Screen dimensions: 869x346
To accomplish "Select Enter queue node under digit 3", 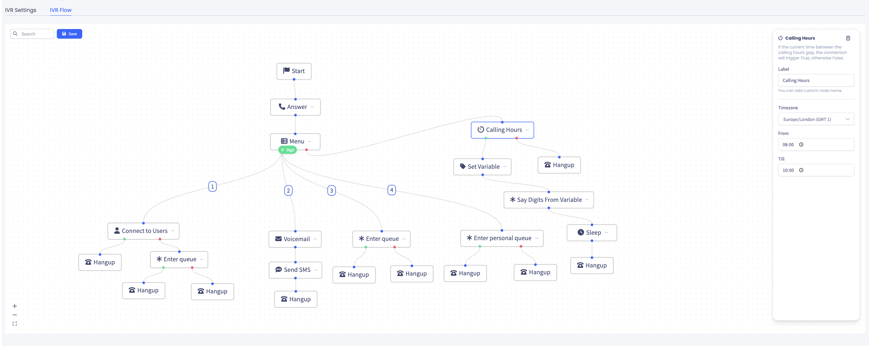I will [381, 239].
